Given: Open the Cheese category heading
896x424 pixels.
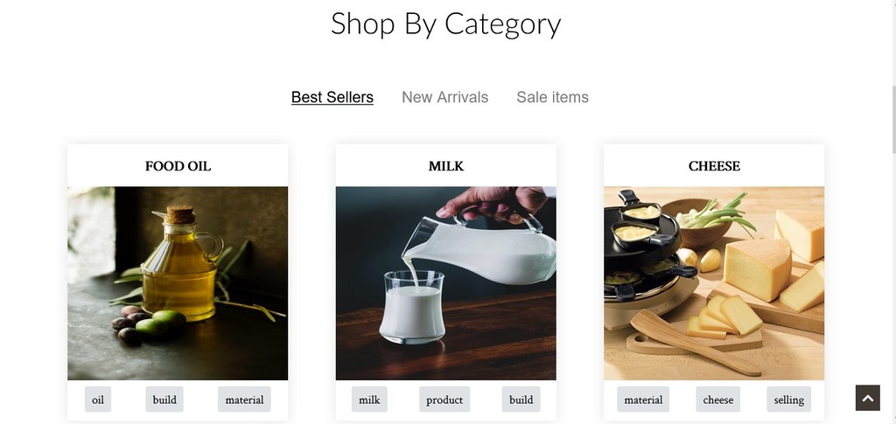Looking at the screenshot, I should coord(714,166).
